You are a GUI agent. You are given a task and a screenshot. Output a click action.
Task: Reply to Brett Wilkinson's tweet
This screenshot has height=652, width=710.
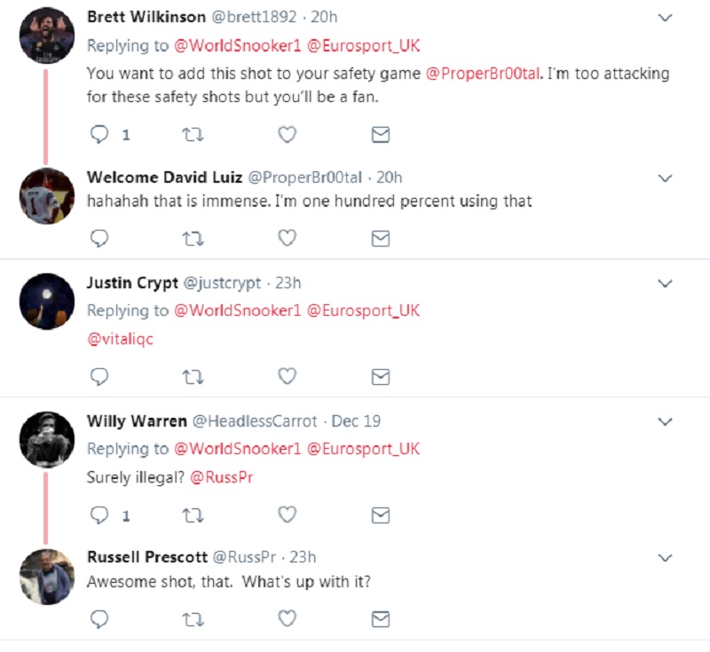pos(100,135)
